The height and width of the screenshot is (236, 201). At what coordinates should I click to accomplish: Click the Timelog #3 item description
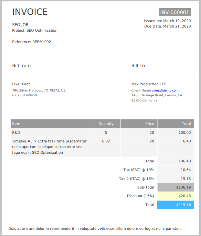pyautogui.click(x=49, y=147)
